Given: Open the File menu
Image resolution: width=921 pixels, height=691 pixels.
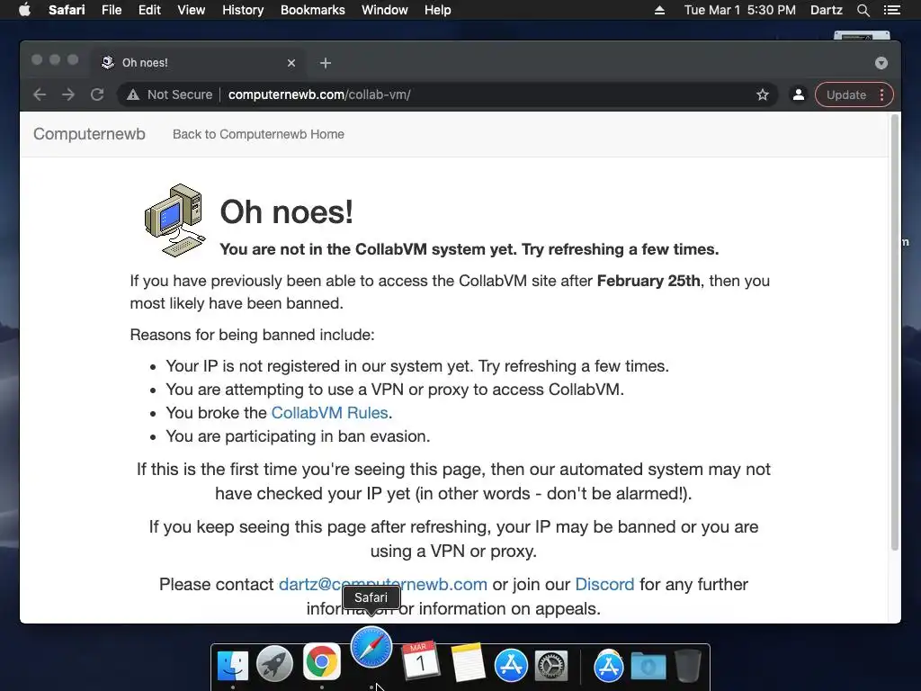Looking at the screenshot, I should pos(112,10).
